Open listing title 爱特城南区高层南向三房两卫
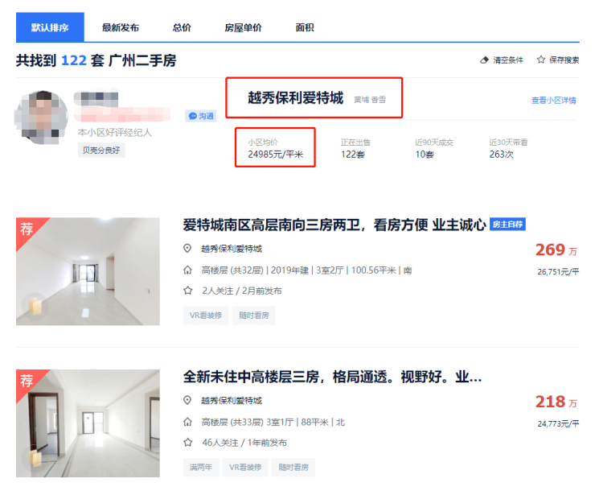The height and width of the screenshot is (491, 595). click(334, 225)
